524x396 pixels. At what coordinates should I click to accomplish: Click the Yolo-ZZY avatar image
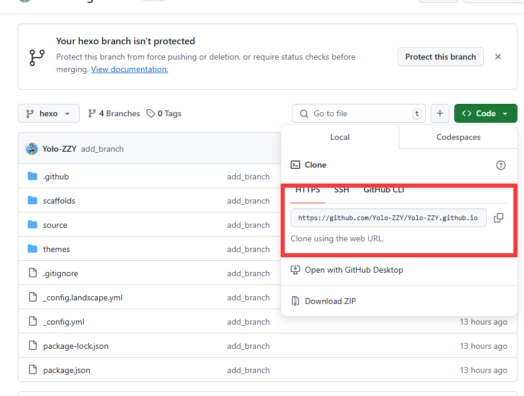point(32,149)
